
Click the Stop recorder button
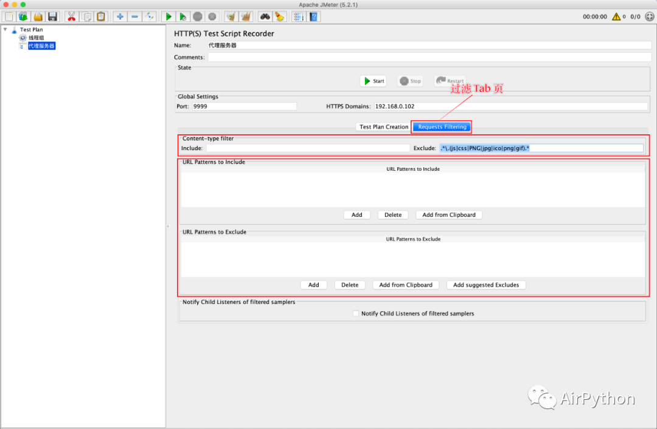coord(410,81)
